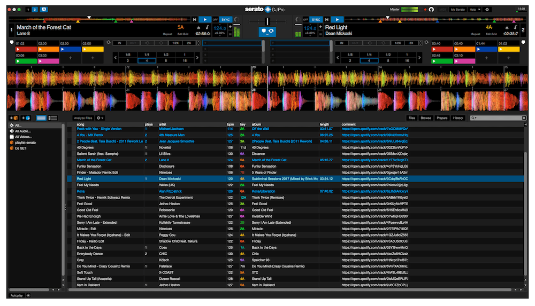The image size is (535, 306).
Task: Show previous auto-loop sizes on deck 2
Action: click(338, 58)
